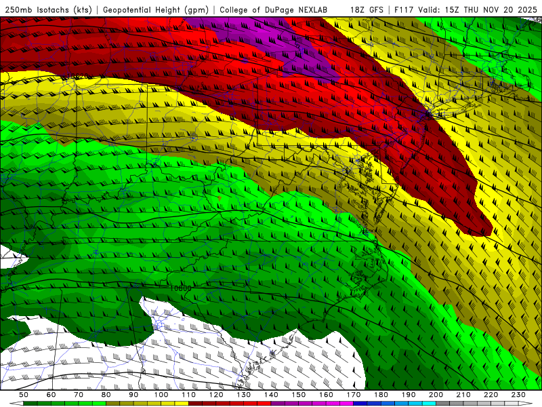
Task: Click the 150 value on color scale
Action: [x=299, y=395]
